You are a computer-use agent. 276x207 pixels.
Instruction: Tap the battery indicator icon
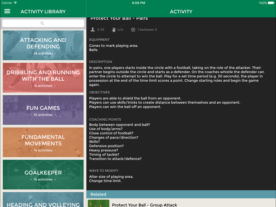pyautogui.click(x=271, y=3)
